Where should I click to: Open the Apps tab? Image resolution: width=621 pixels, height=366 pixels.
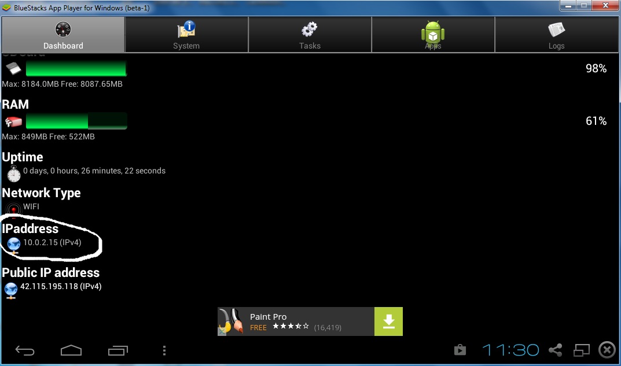433,35
